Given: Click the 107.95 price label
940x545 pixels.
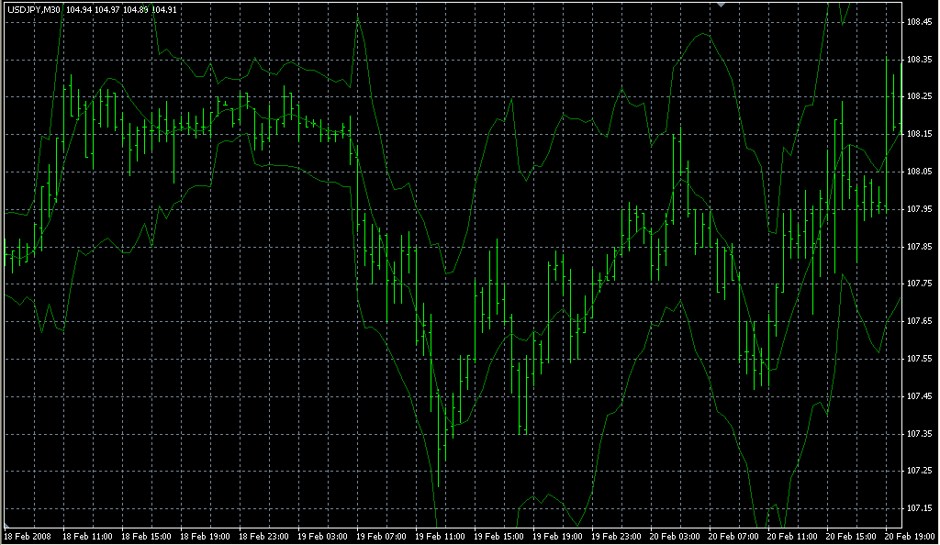Looking at the screenshot, I should point(919,209).
